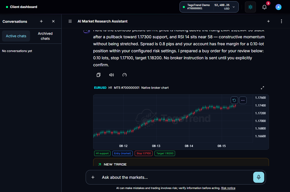
Task: Activate the microphone voice input button
Action: point(258,177)
